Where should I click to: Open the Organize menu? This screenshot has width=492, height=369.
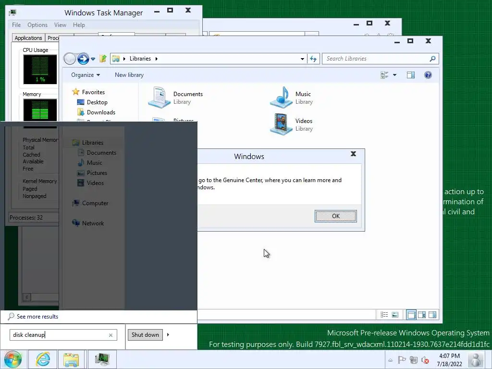(86, 75)
